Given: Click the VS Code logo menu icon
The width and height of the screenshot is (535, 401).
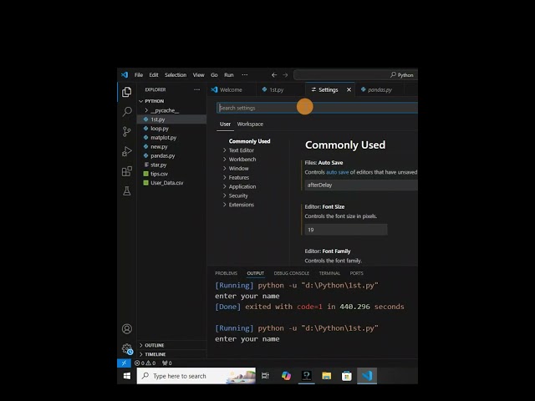Looking at the screenshot, I should click(125, 74).
